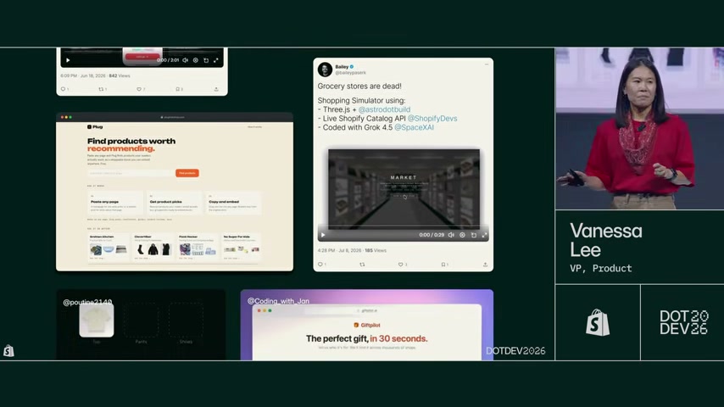Mute the 2:01 video
Image resolution: width=724 pixels, height=407 pixels.
pyautogui.click(x=185, y=60)
